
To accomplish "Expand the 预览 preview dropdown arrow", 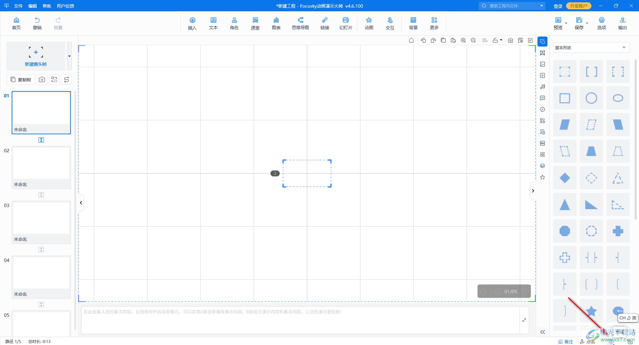I will tap(566, 24).
